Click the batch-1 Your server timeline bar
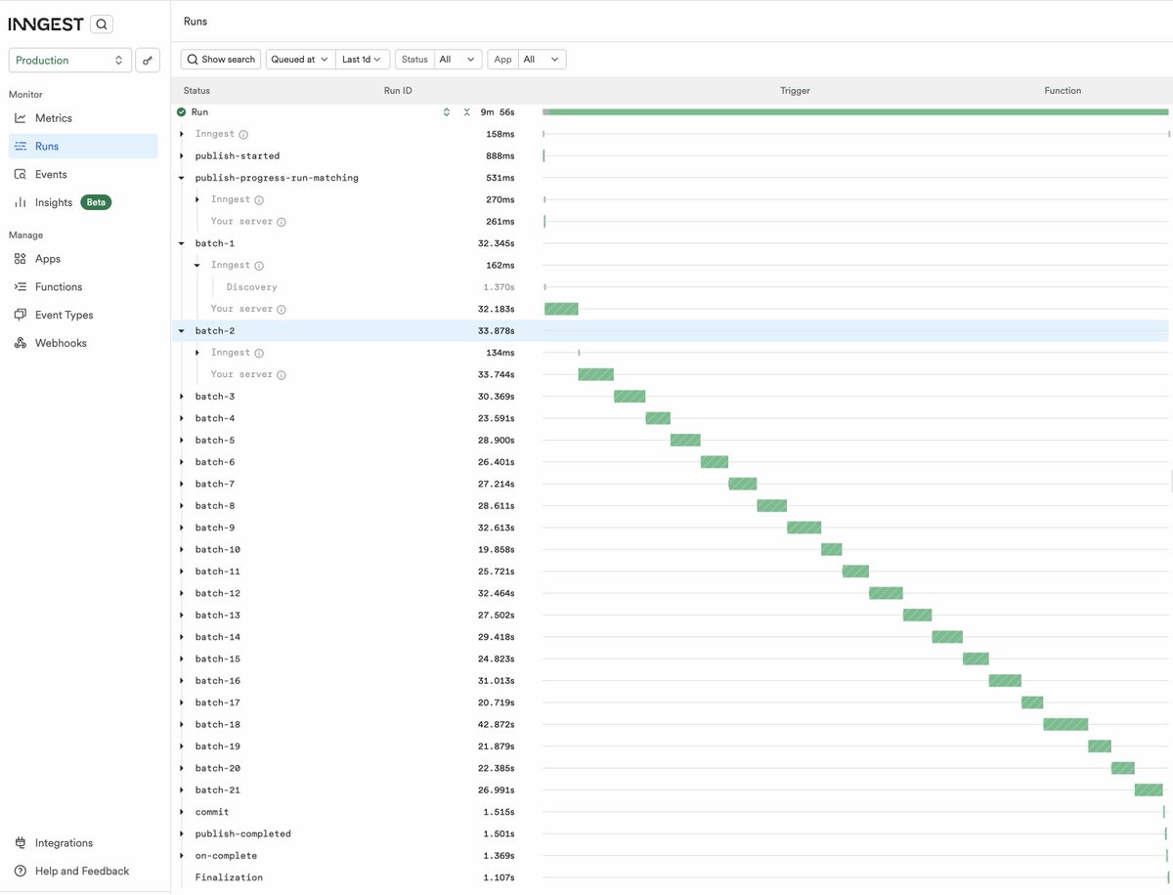Viewport: 1173px width, 895px height. click(561, 309)
